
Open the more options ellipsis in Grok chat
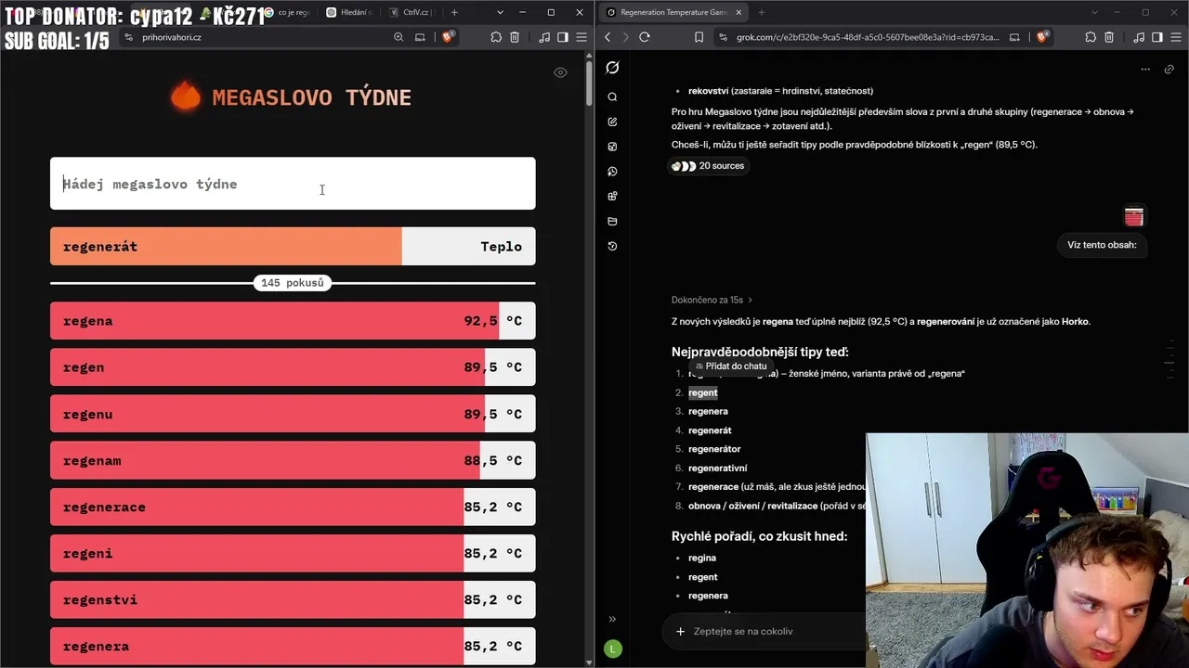coord(1145,69)
